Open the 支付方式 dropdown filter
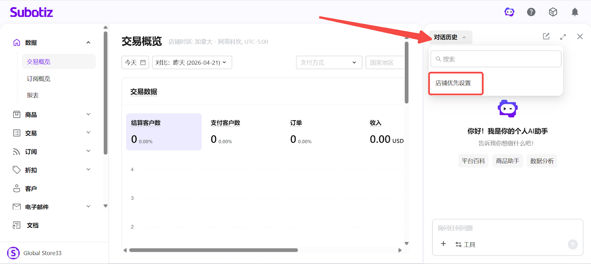This screenshot has height=264, width=591. [x=329, y=62]
